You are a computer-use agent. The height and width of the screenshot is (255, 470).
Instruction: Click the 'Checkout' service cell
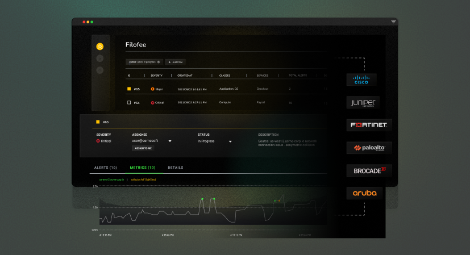(x=262, y=89)
